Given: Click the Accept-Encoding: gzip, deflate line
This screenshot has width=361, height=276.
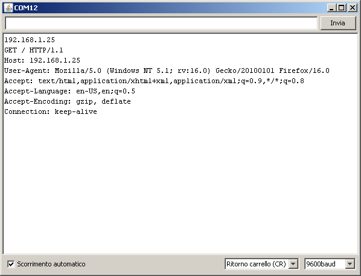Looking at the screenshot, I should point(68,101).
